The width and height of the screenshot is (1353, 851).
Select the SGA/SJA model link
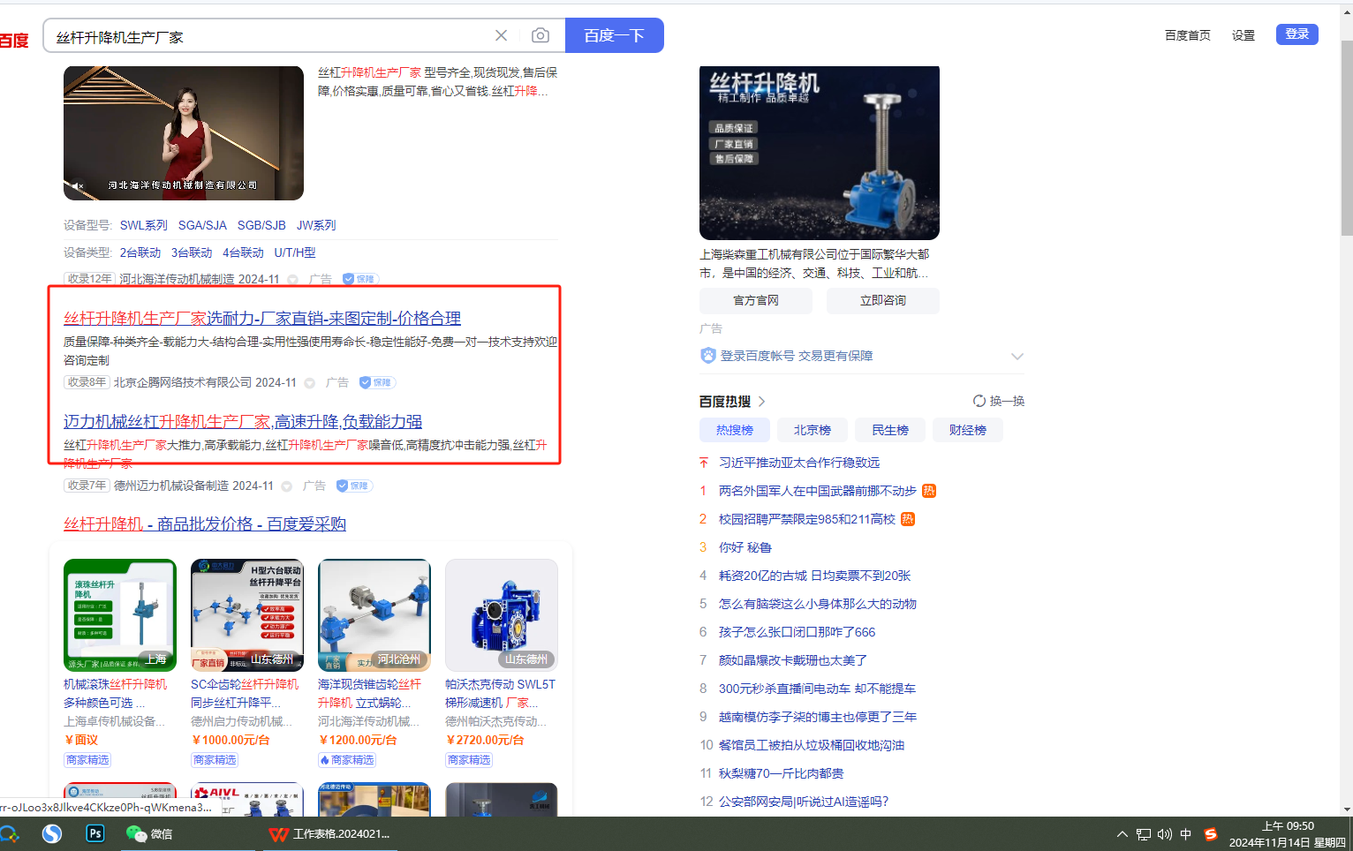202,225
